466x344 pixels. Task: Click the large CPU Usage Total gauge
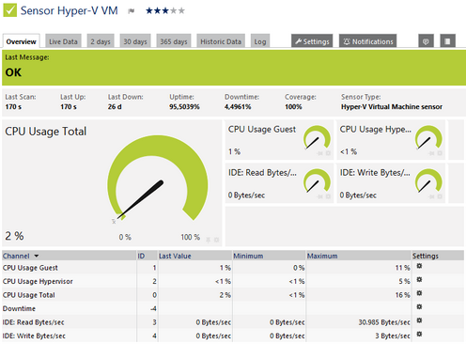pos(158,179)
